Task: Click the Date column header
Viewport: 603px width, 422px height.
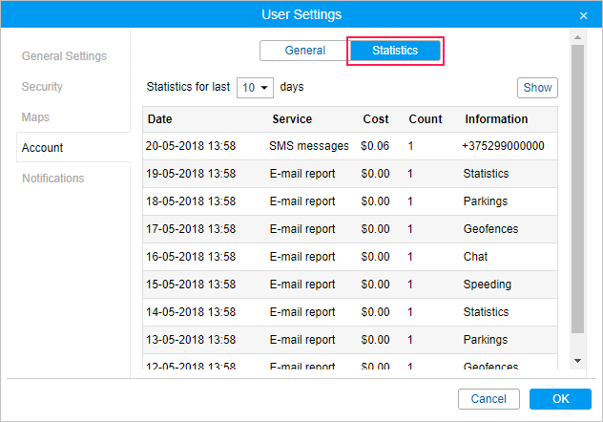Action: click(160, 119)
